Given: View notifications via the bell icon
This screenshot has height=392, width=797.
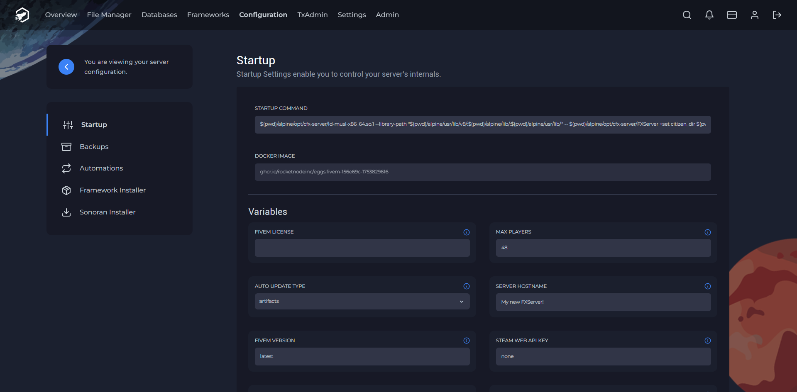Looking at the screenshot, I should (709, 15).
